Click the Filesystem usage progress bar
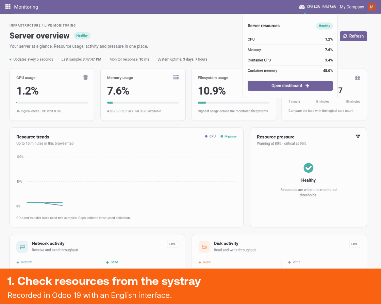The width and height of the screenshot is (381, 304). pos(233,103)
